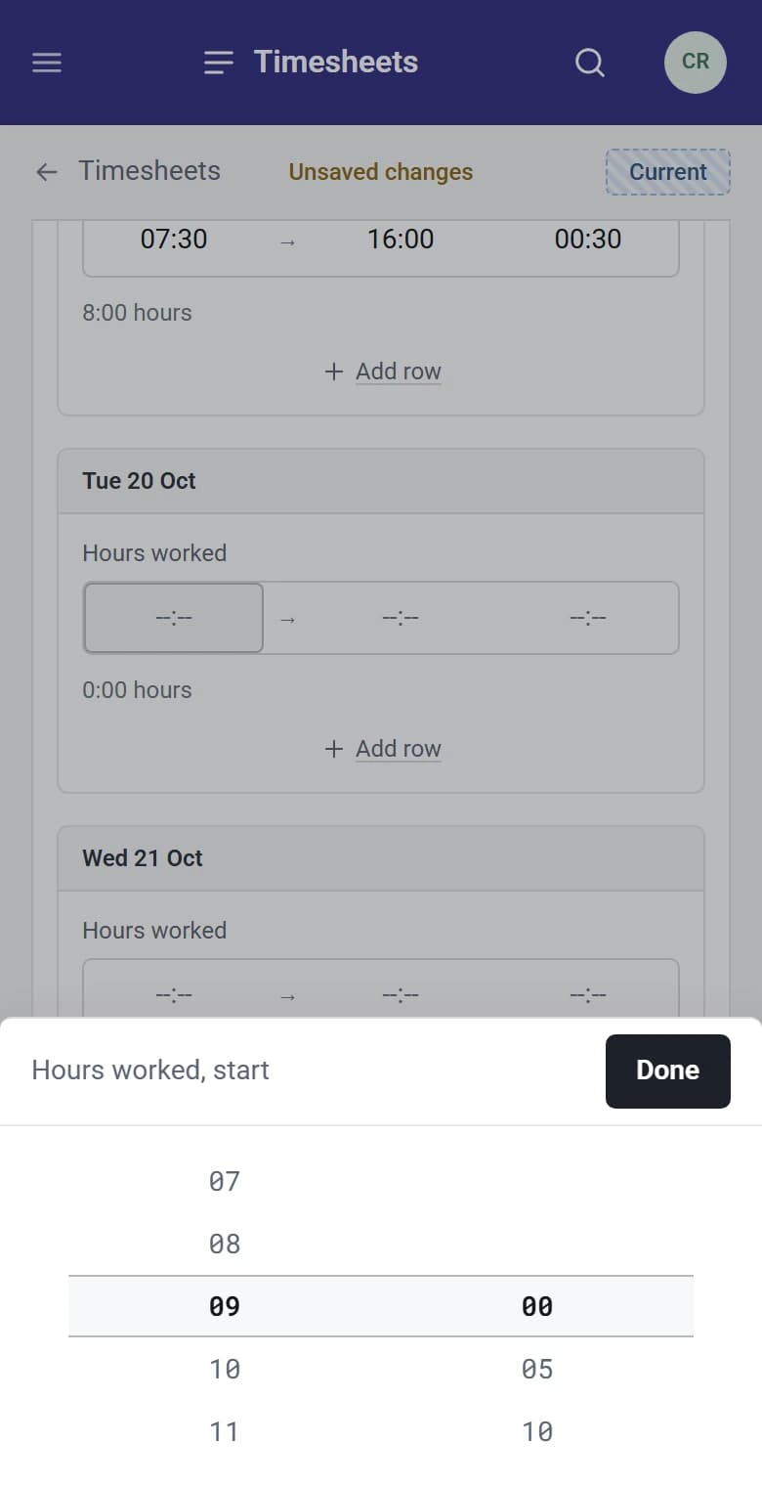Click the plus icon under Tue 20 Oct
This screenshot has height=1486, width=762.
(334, 749)
